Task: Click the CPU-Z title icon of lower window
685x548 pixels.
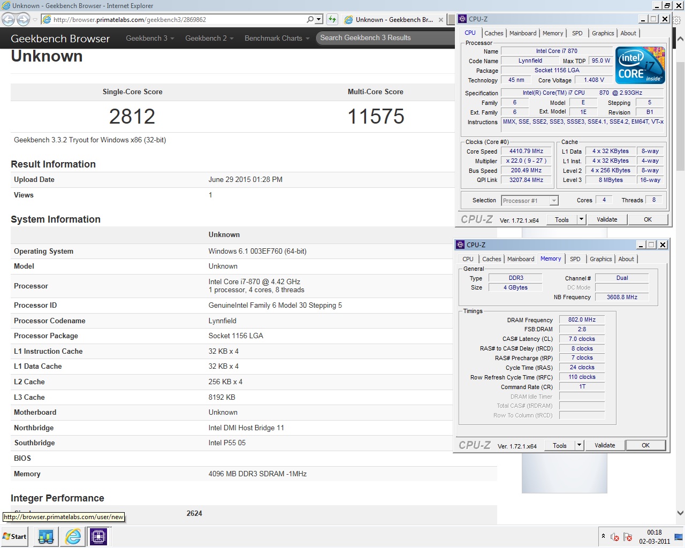Action: click(x=460, y=245)
